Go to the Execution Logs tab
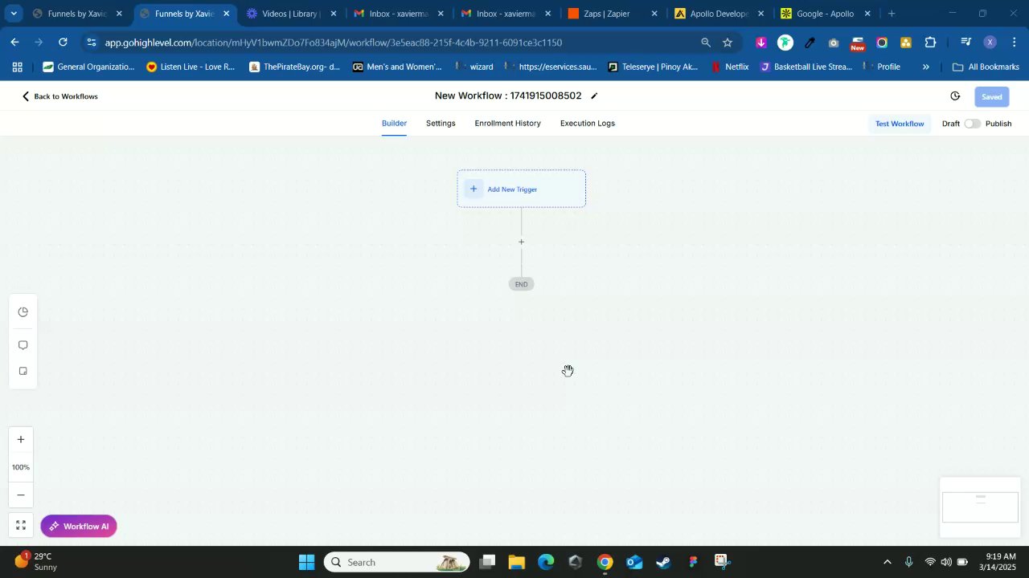Screen dimensions: 1029x578 tap(588, 124)
